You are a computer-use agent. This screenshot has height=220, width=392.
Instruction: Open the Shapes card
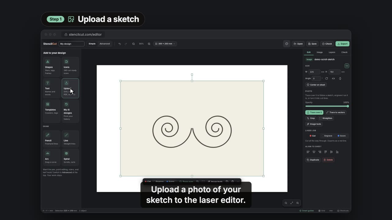point(52,67)
